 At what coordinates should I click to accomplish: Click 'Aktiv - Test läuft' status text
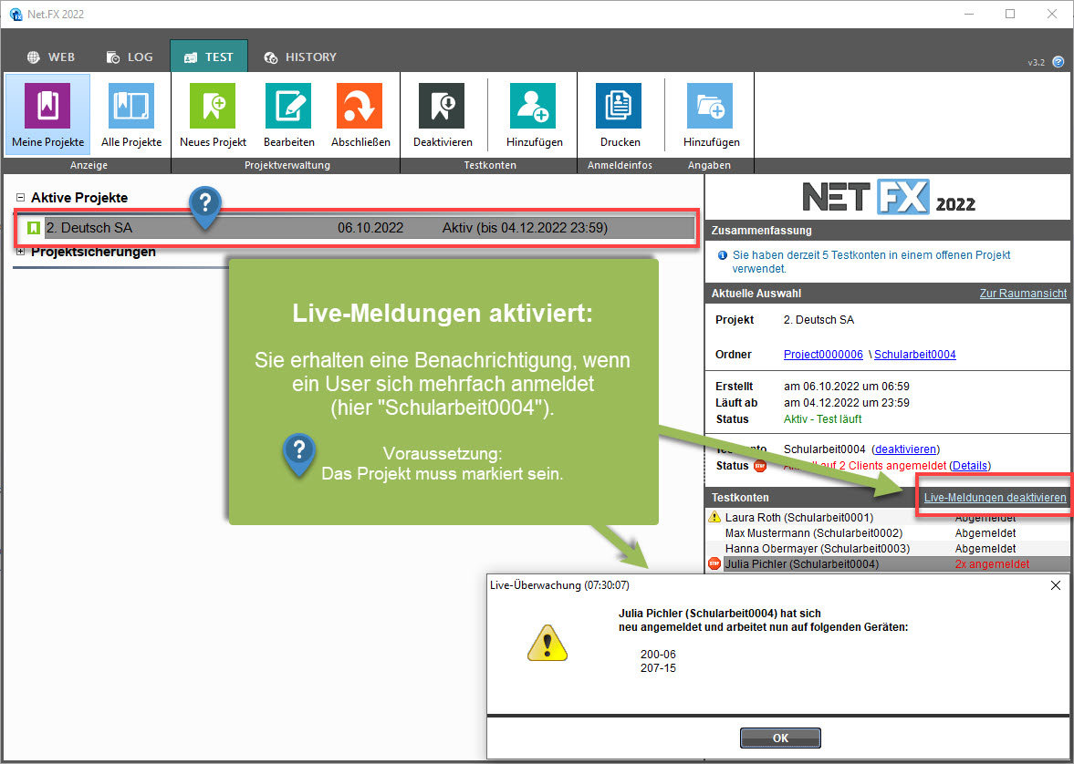[823, 419]
